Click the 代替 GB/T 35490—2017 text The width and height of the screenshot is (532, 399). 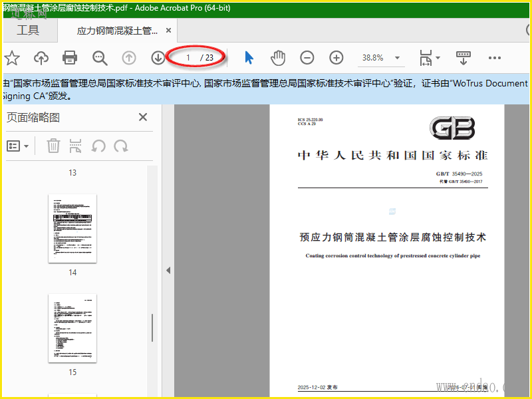461,182
